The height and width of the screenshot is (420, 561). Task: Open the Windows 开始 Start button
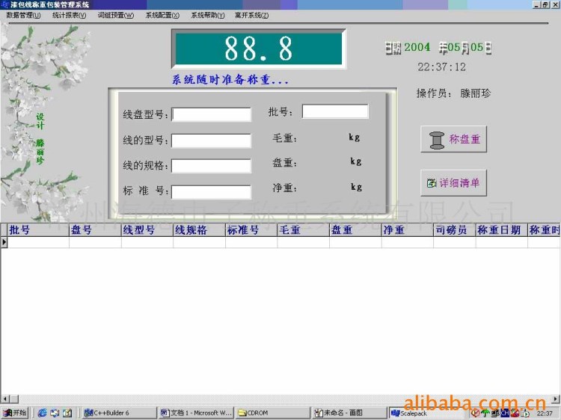click(15, 413)
